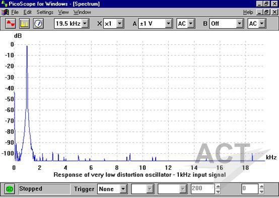Open the View menu

click(x=63, y=12)
